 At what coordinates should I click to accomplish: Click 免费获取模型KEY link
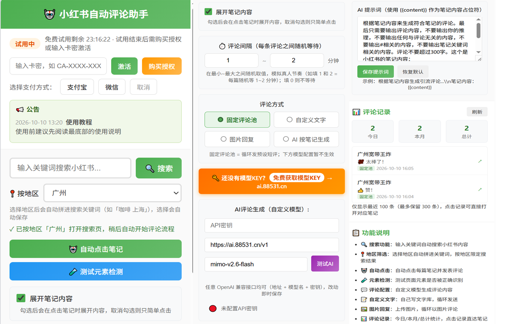tap(297, 177)
